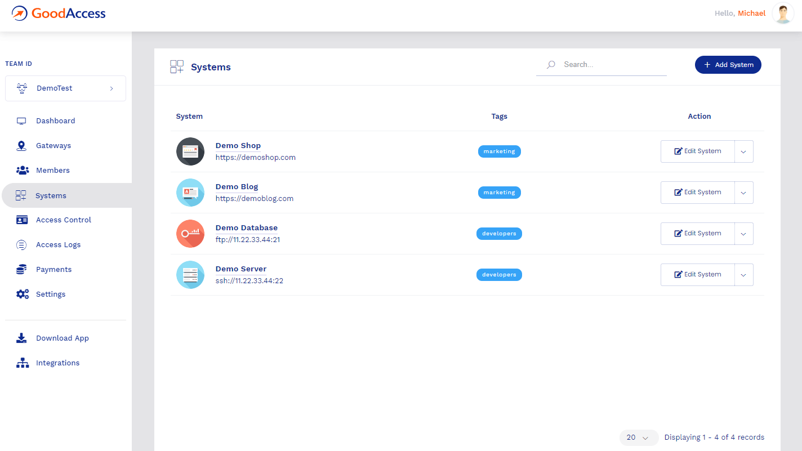The width and height of the screenshot is (802, 451).
Task: Select the Download App download icon
Action: 21,338
